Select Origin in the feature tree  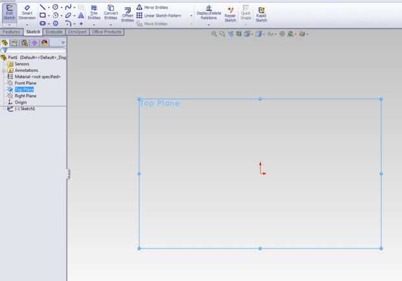[17, 102]
